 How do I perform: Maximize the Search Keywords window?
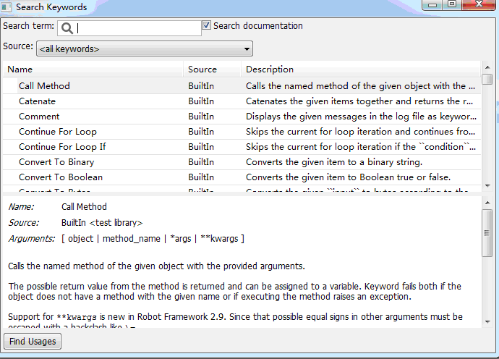click(x=451, y=4)
